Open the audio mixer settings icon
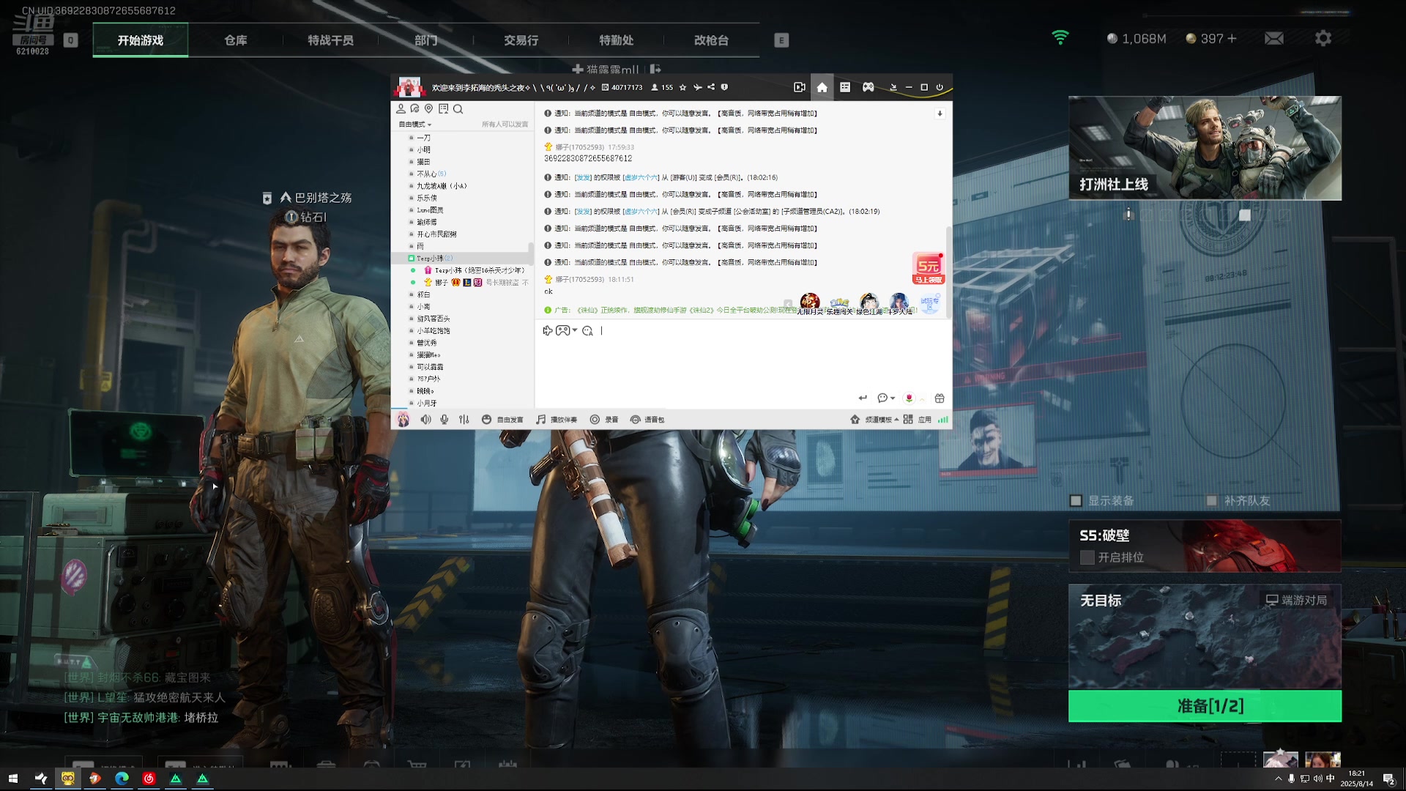Screen dimensions: 1406x791 tap(464, 420)
